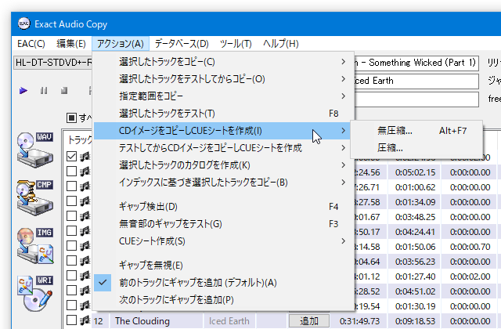Click the トラック column header
The height and width of the screenshot is (329, 501).
click(80, 139)
